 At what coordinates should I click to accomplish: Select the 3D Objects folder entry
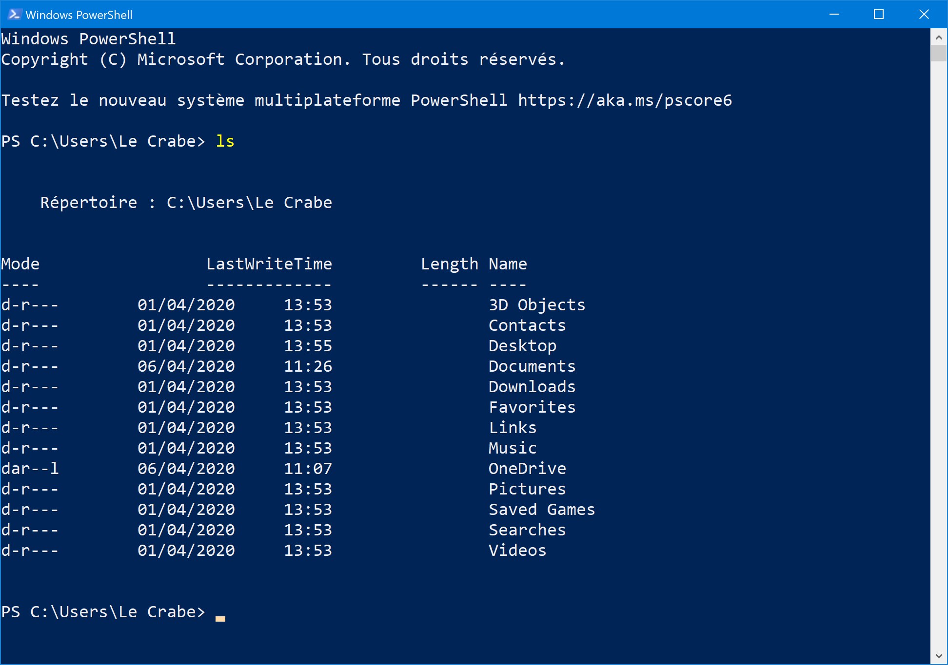536,304
